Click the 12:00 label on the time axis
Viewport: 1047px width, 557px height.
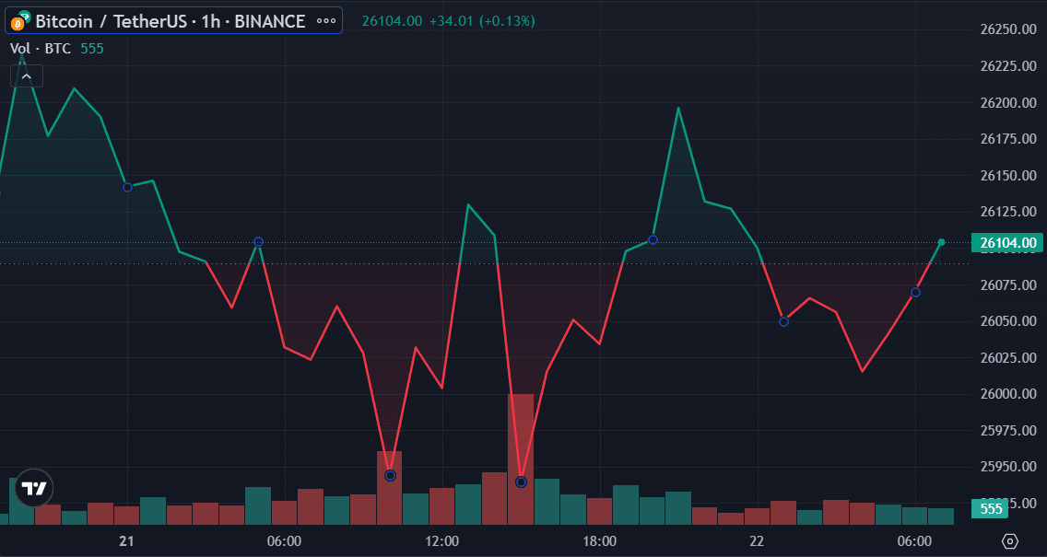[442, 541]
